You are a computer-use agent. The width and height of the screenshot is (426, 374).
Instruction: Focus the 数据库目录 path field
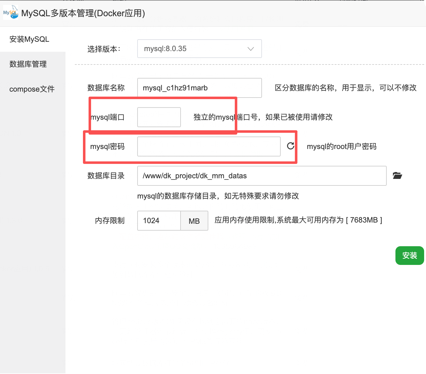pos(262,176)
